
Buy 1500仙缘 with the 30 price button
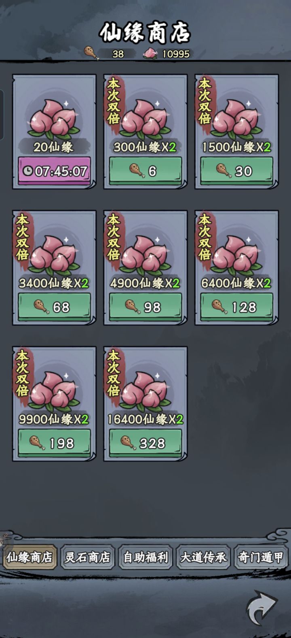237,171
